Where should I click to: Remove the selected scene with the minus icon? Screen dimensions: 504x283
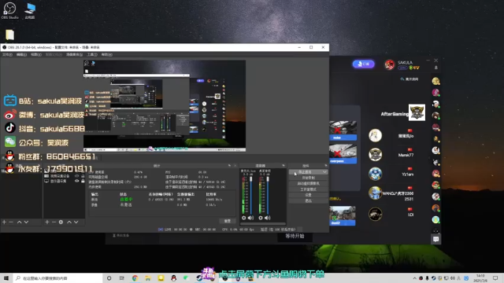pyautogui.click(x=11, y=222)
